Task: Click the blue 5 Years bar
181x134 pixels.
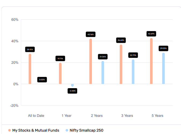Action: pos(164,69)
